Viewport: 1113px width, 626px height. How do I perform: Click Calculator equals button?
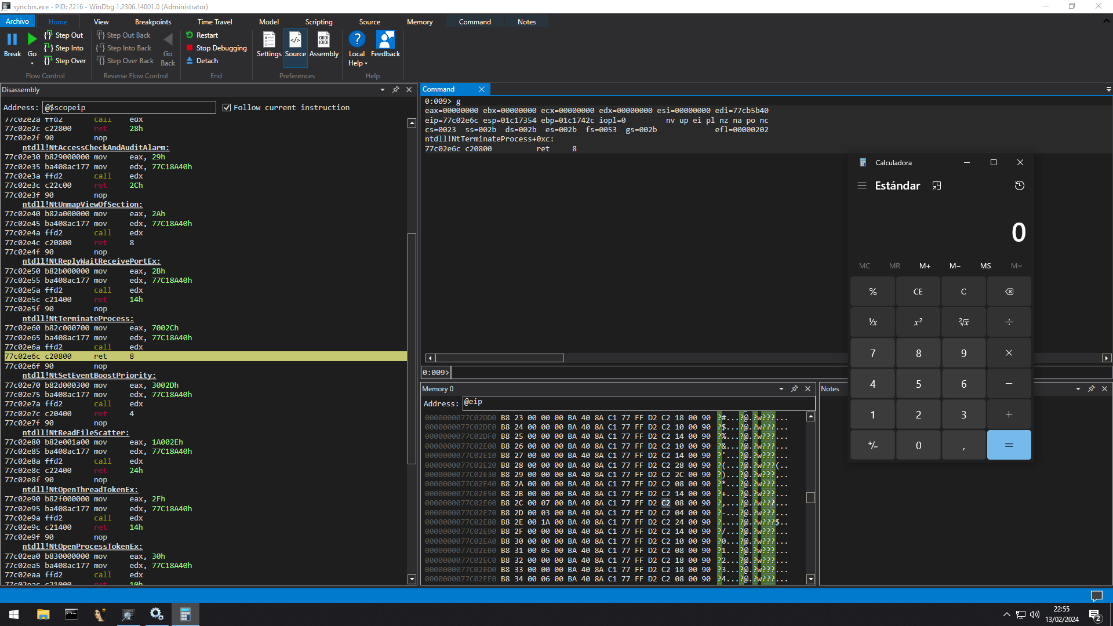[1009, 445]
